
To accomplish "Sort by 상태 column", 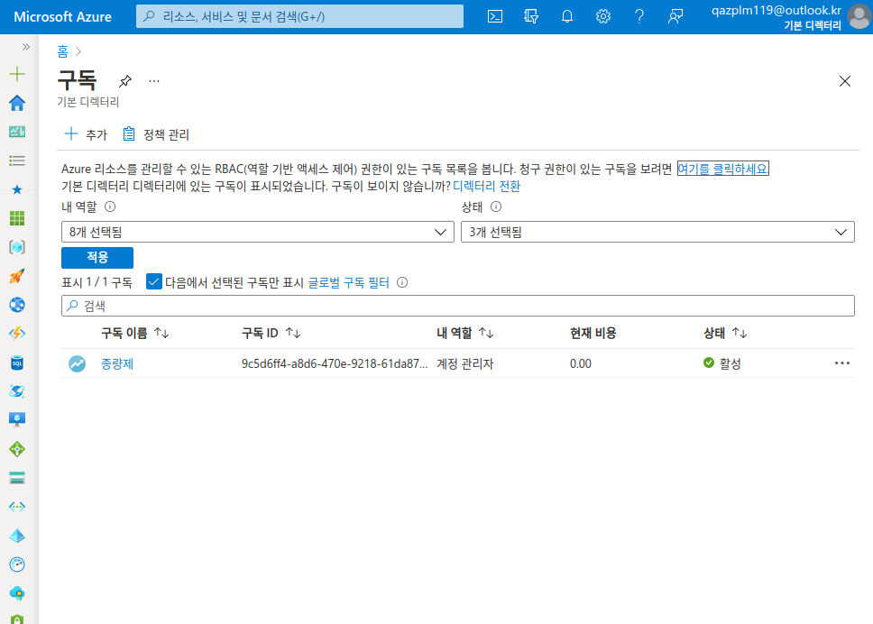I will click(725, 333).
